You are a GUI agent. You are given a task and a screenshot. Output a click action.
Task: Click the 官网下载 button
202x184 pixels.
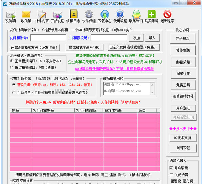pos(183,148)
